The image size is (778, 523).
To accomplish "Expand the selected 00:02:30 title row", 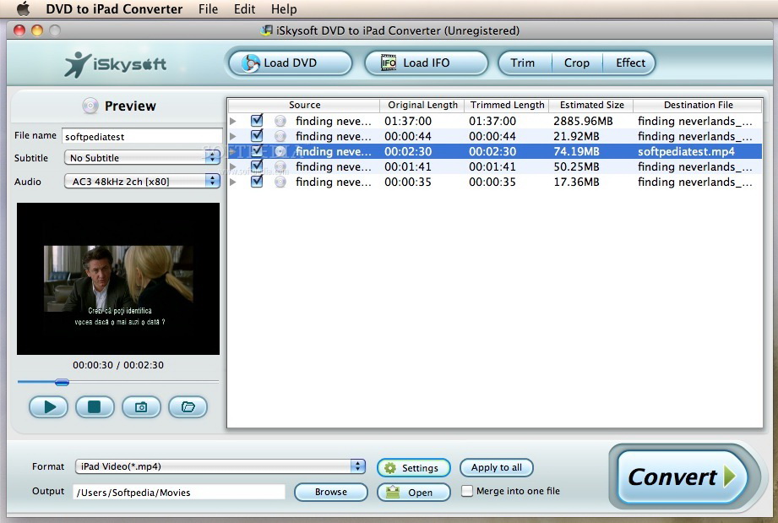I will [x=232, y=151].
